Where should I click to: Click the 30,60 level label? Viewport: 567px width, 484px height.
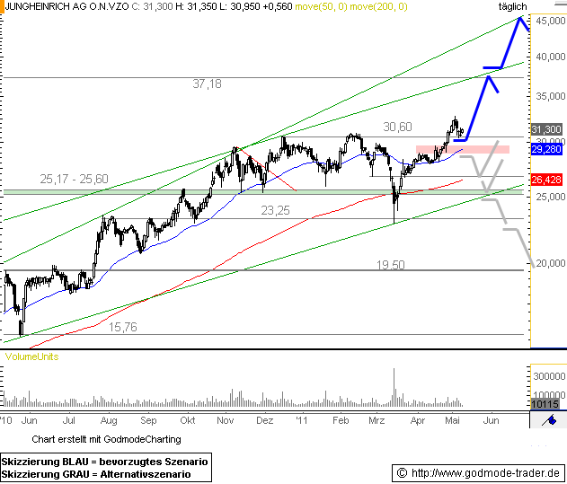tap(397, 127)
